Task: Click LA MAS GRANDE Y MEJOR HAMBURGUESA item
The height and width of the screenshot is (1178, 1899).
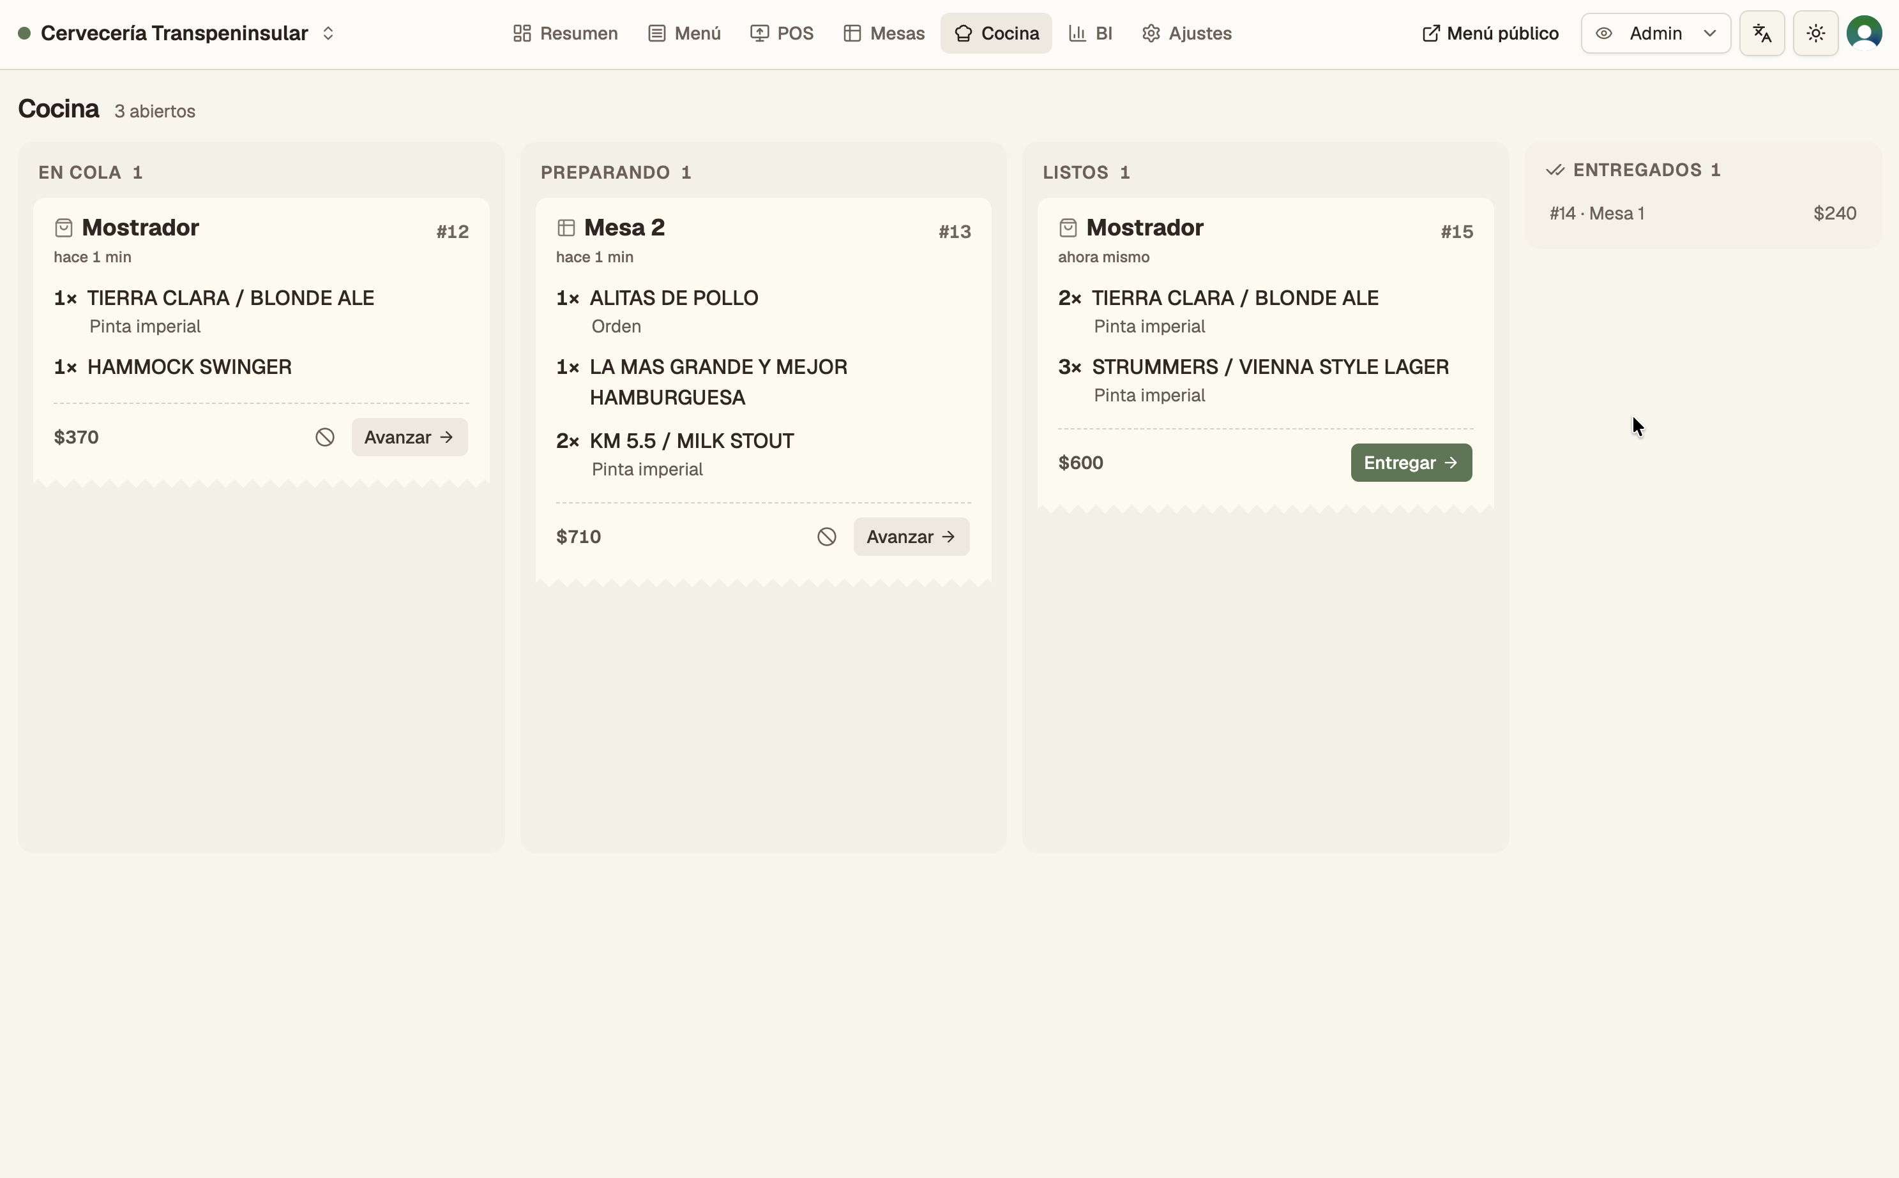Action: coord(718,382)
